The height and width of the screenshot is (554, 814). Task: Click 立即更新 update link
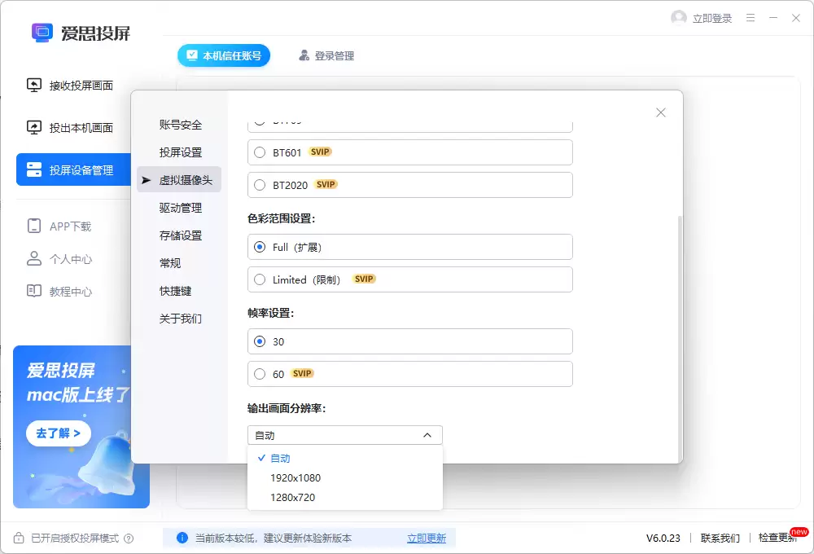(427, 538)
